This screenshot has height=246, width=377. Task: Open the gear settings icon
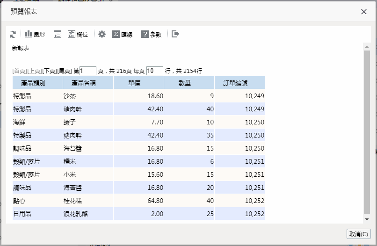click(x=102, y=34)
